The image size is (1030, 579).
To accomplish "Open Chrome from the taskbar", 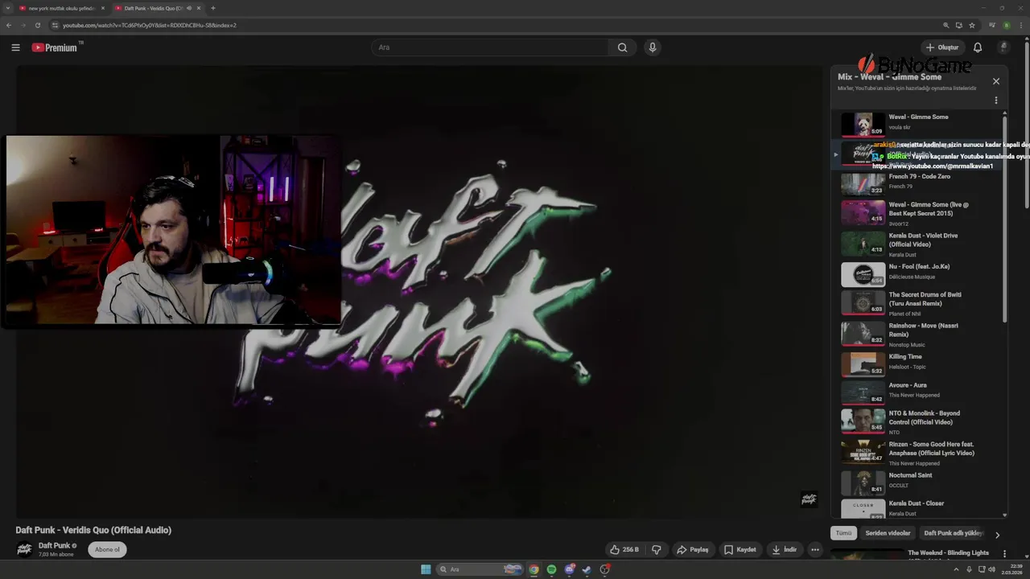I will pyautogui.click(x=534, y=569).
